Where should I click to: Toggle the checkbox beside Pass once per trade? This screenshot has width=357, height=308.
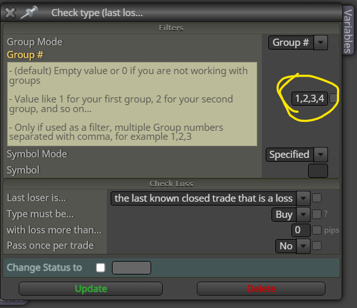click(x=316, y=246)
